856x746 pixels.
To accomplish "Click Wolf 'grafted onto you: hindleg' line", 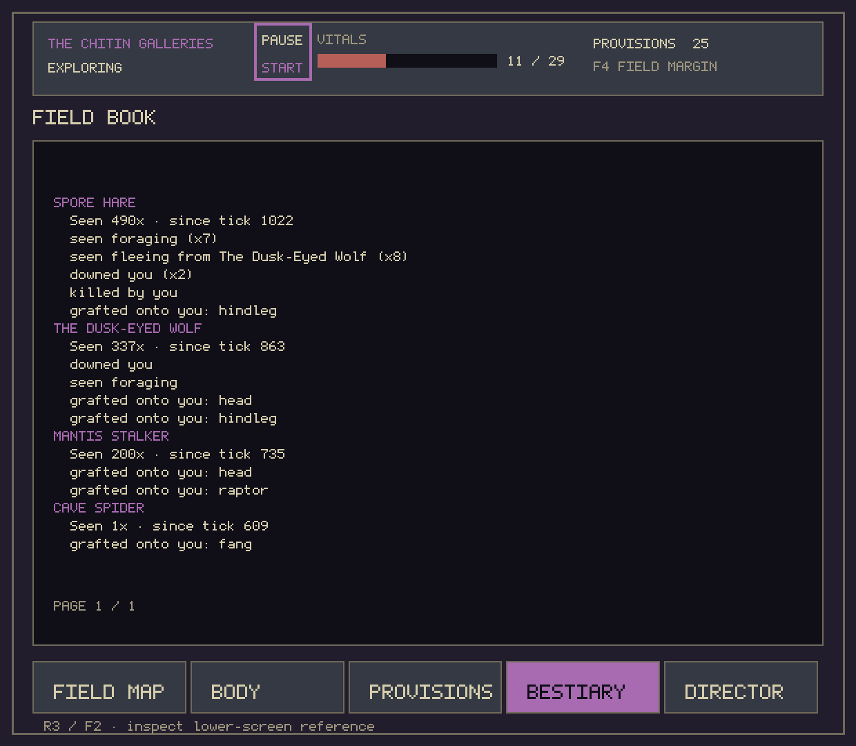I will click(x=173, y=418).
